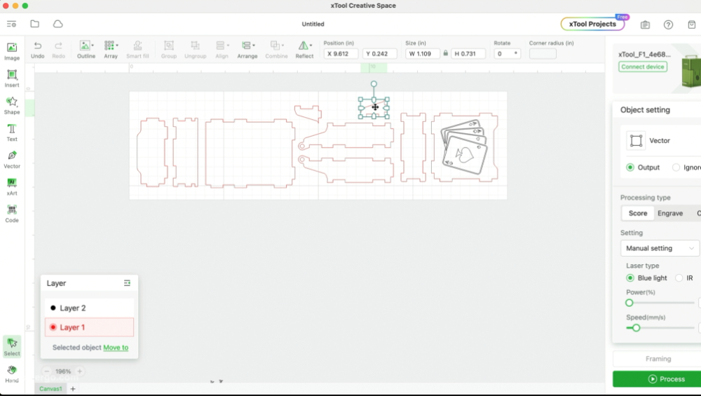Viewport: 701px width, 396px height.
Task: Pick the Vector pen tool
Action: point(12,159)
